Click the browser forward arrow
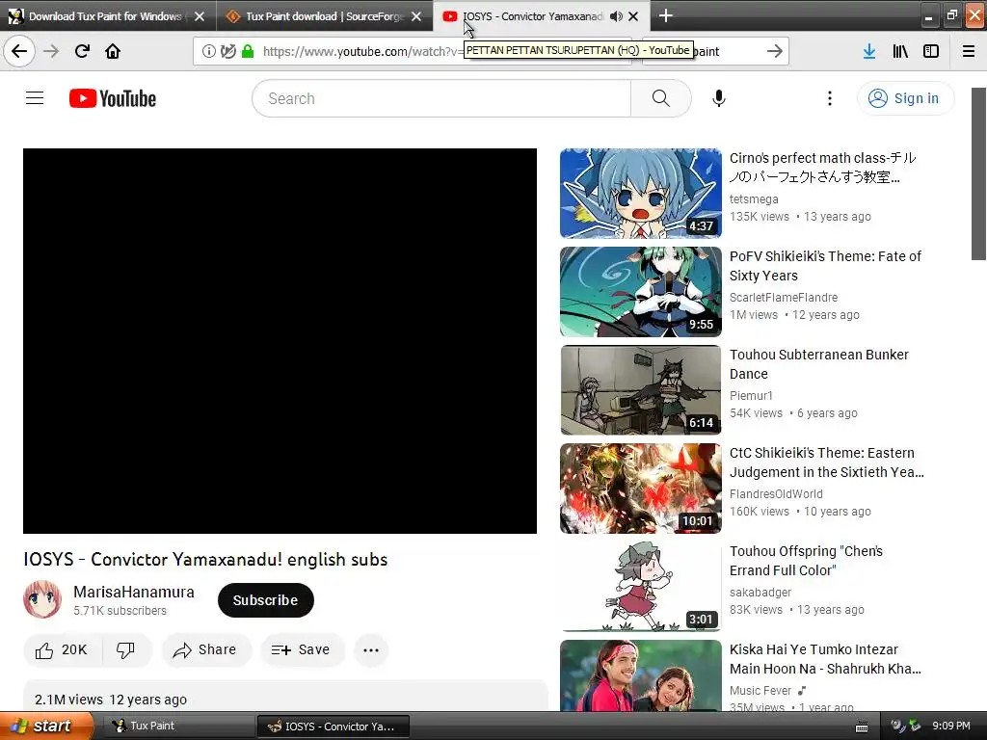Screen dimensions: 987x740 51,51
